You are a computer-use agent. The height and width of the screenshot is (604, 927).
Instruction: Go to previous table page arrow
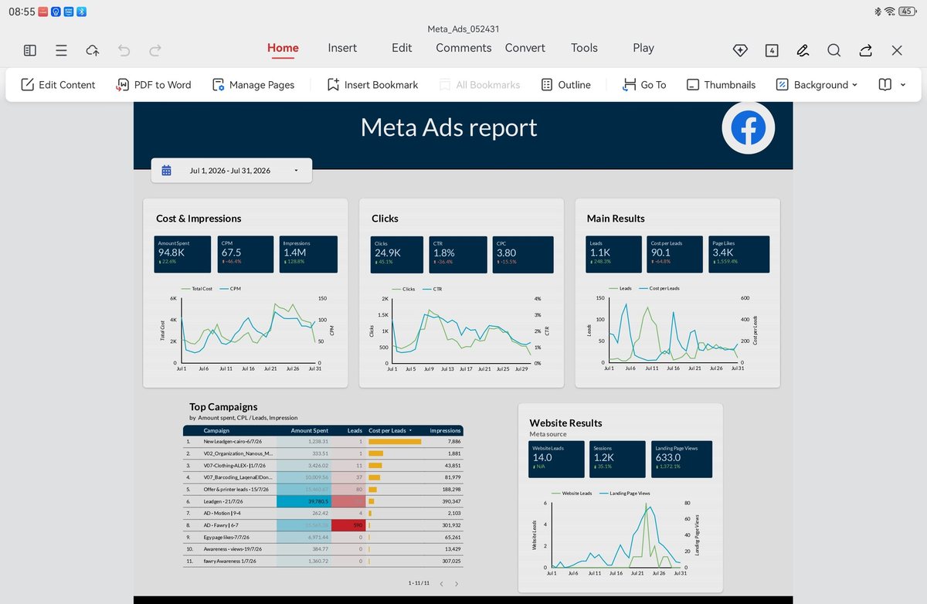441,584
